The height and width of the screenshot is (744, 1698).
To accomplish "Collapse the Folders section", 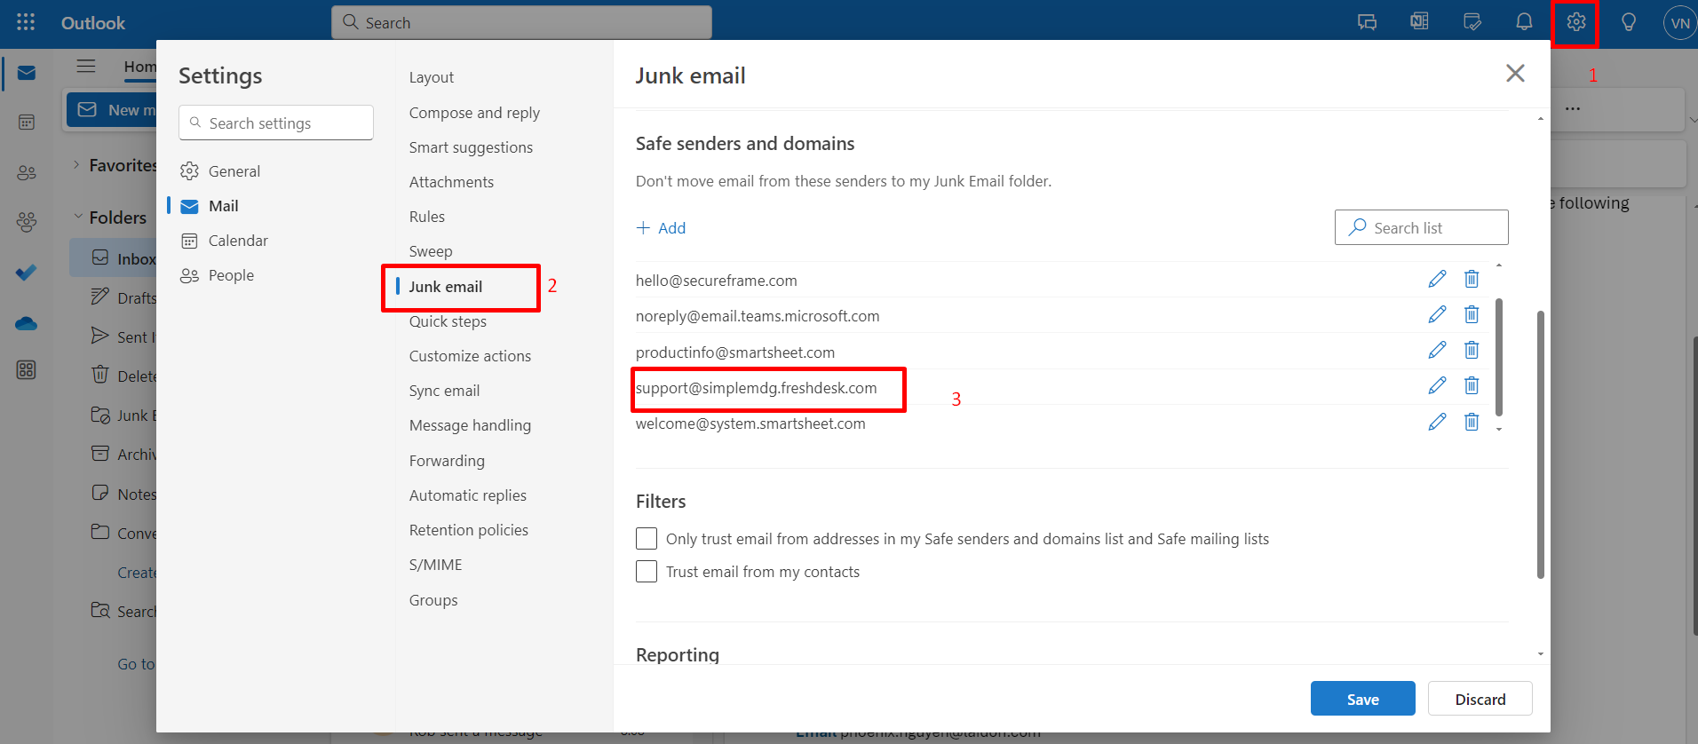I will point(78,217).
